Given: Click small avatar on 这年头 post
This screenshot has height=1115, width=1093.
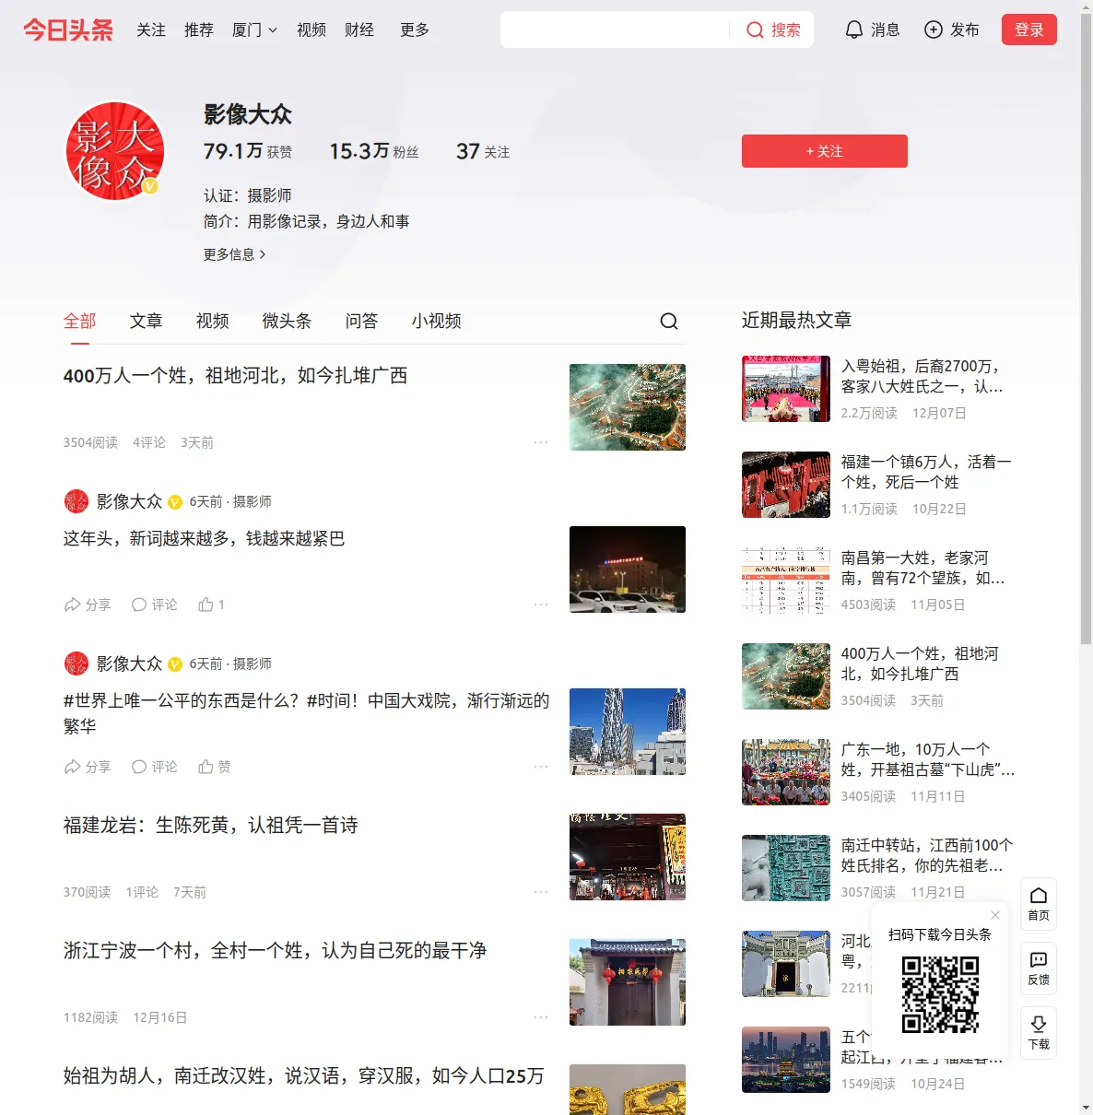Looking at the screenshot, I should tap(76, 501).
